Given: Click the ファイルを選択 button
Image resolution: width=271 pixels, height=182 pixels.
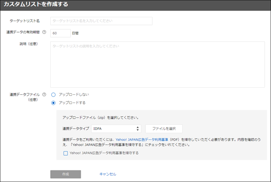Looking at the screenshot, I should coord(164,129).
